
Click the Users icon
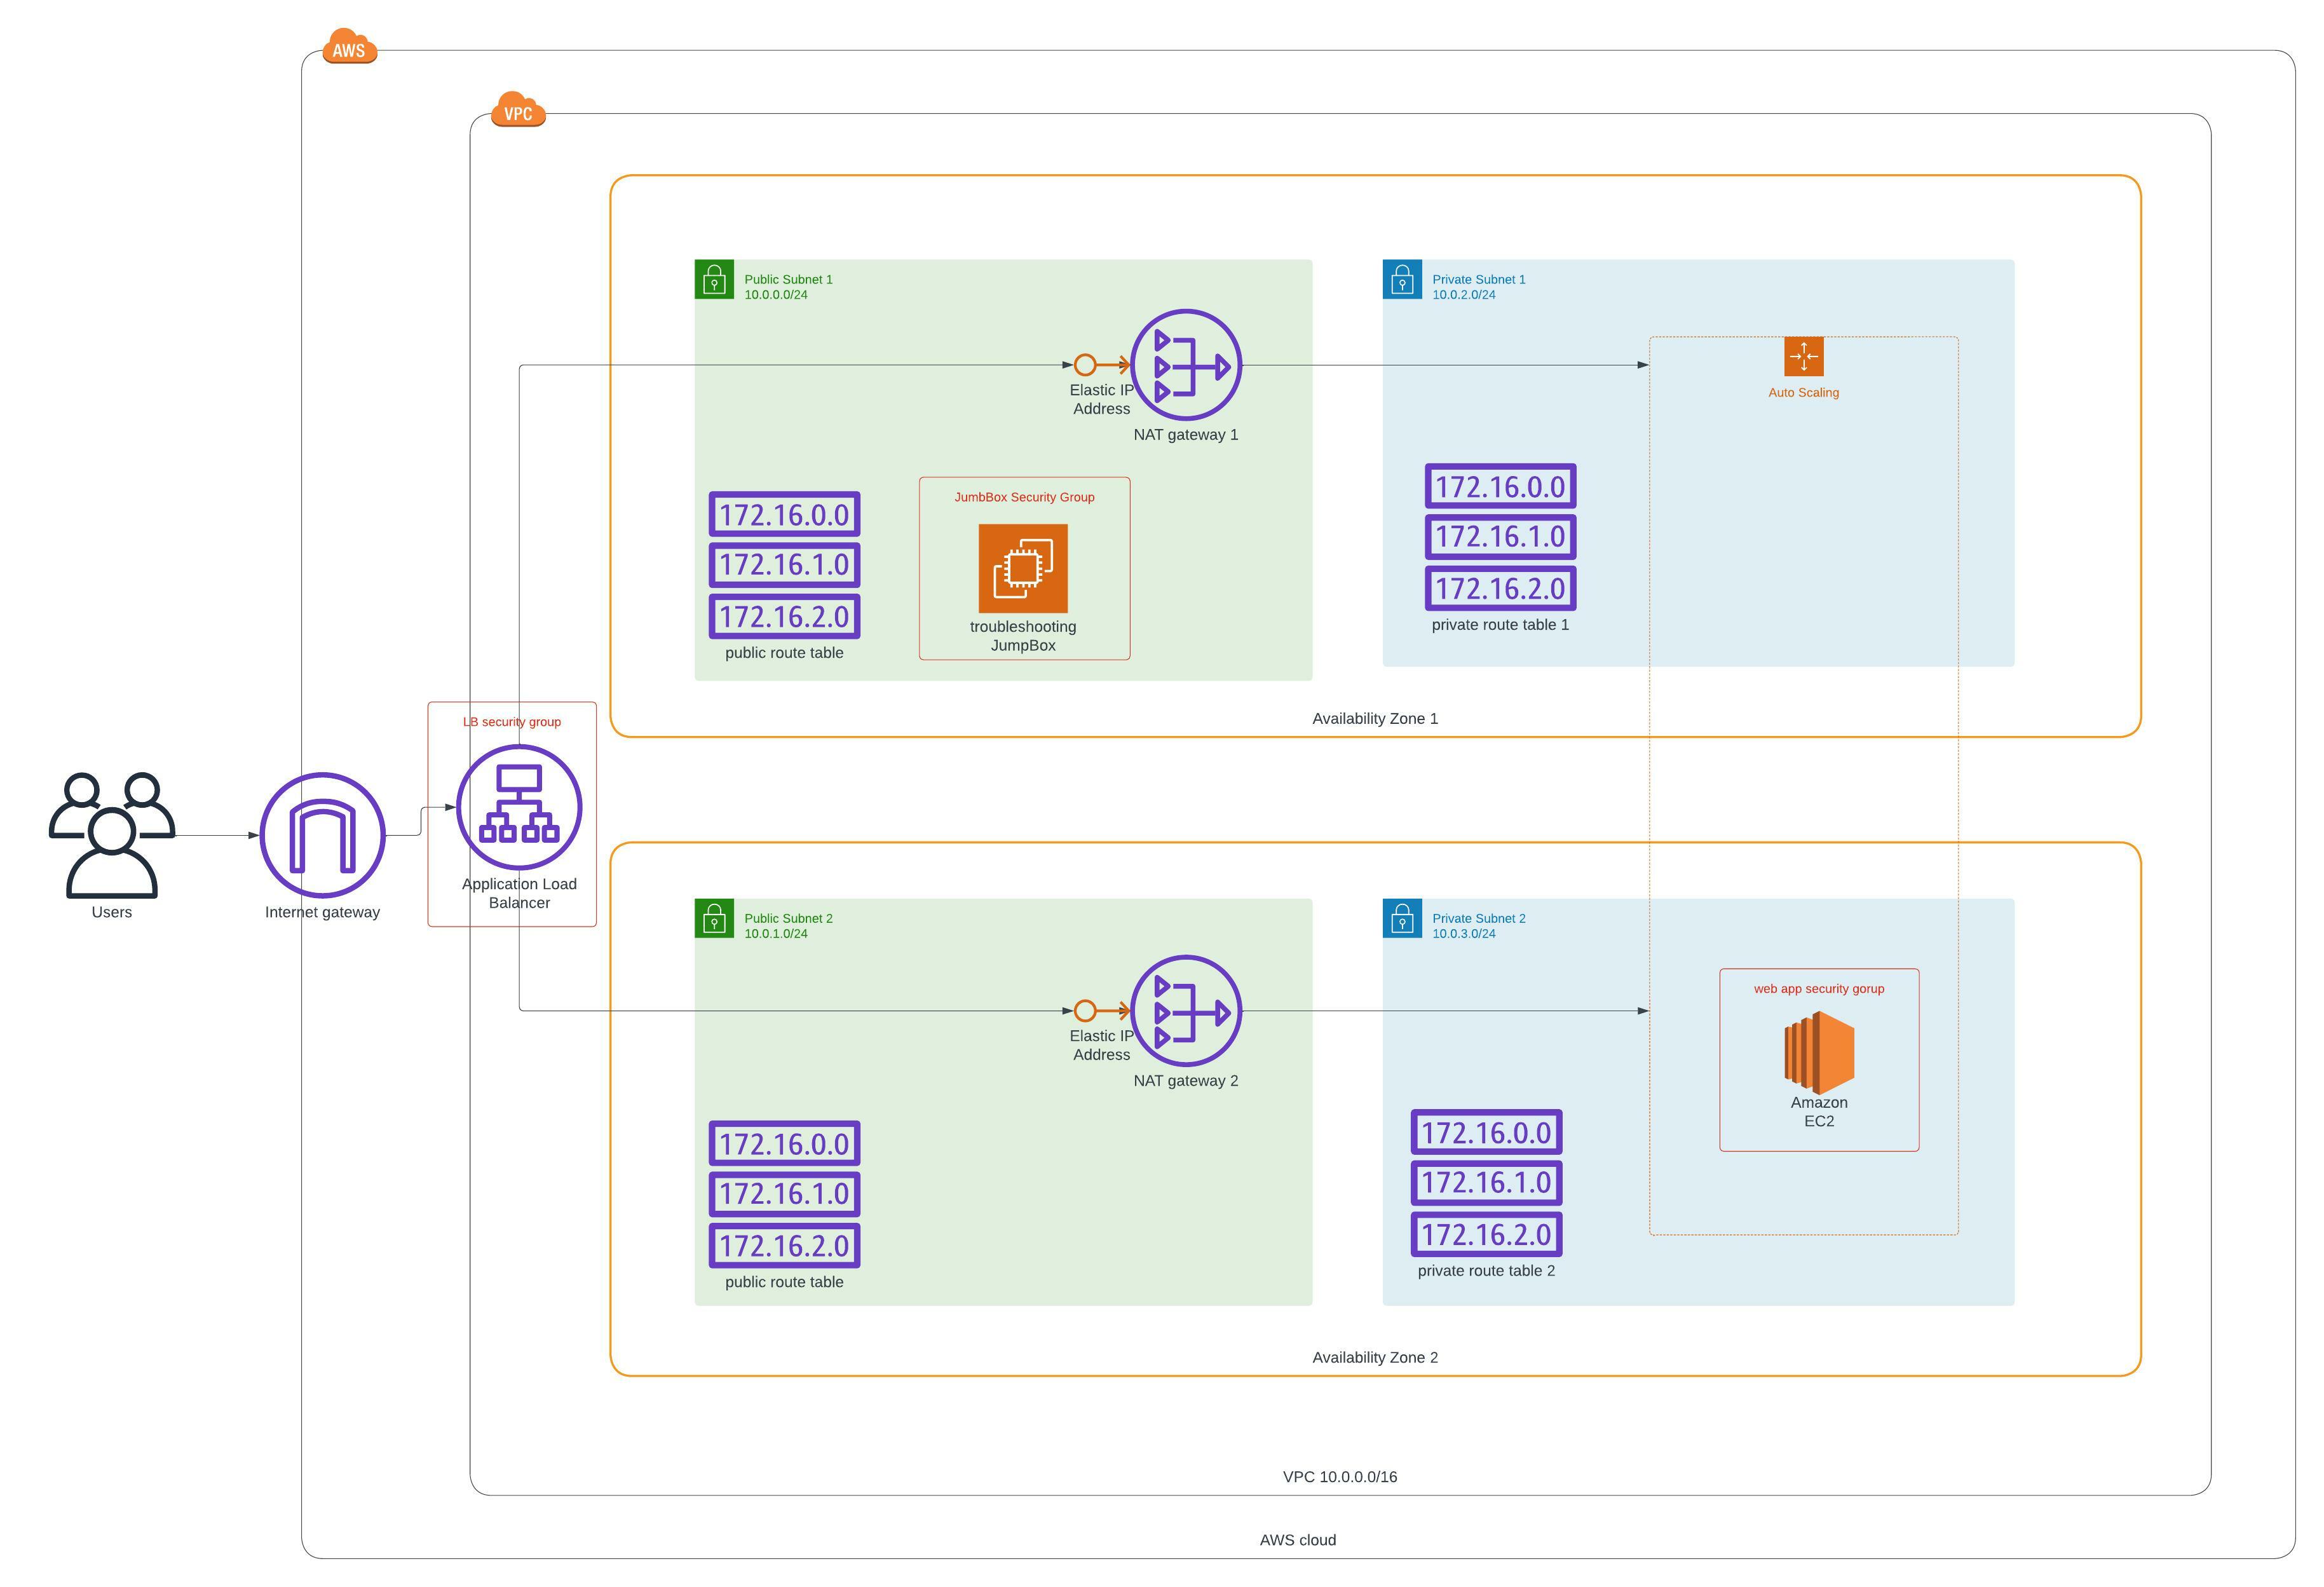pyautogui.click(x=111, y=834)
